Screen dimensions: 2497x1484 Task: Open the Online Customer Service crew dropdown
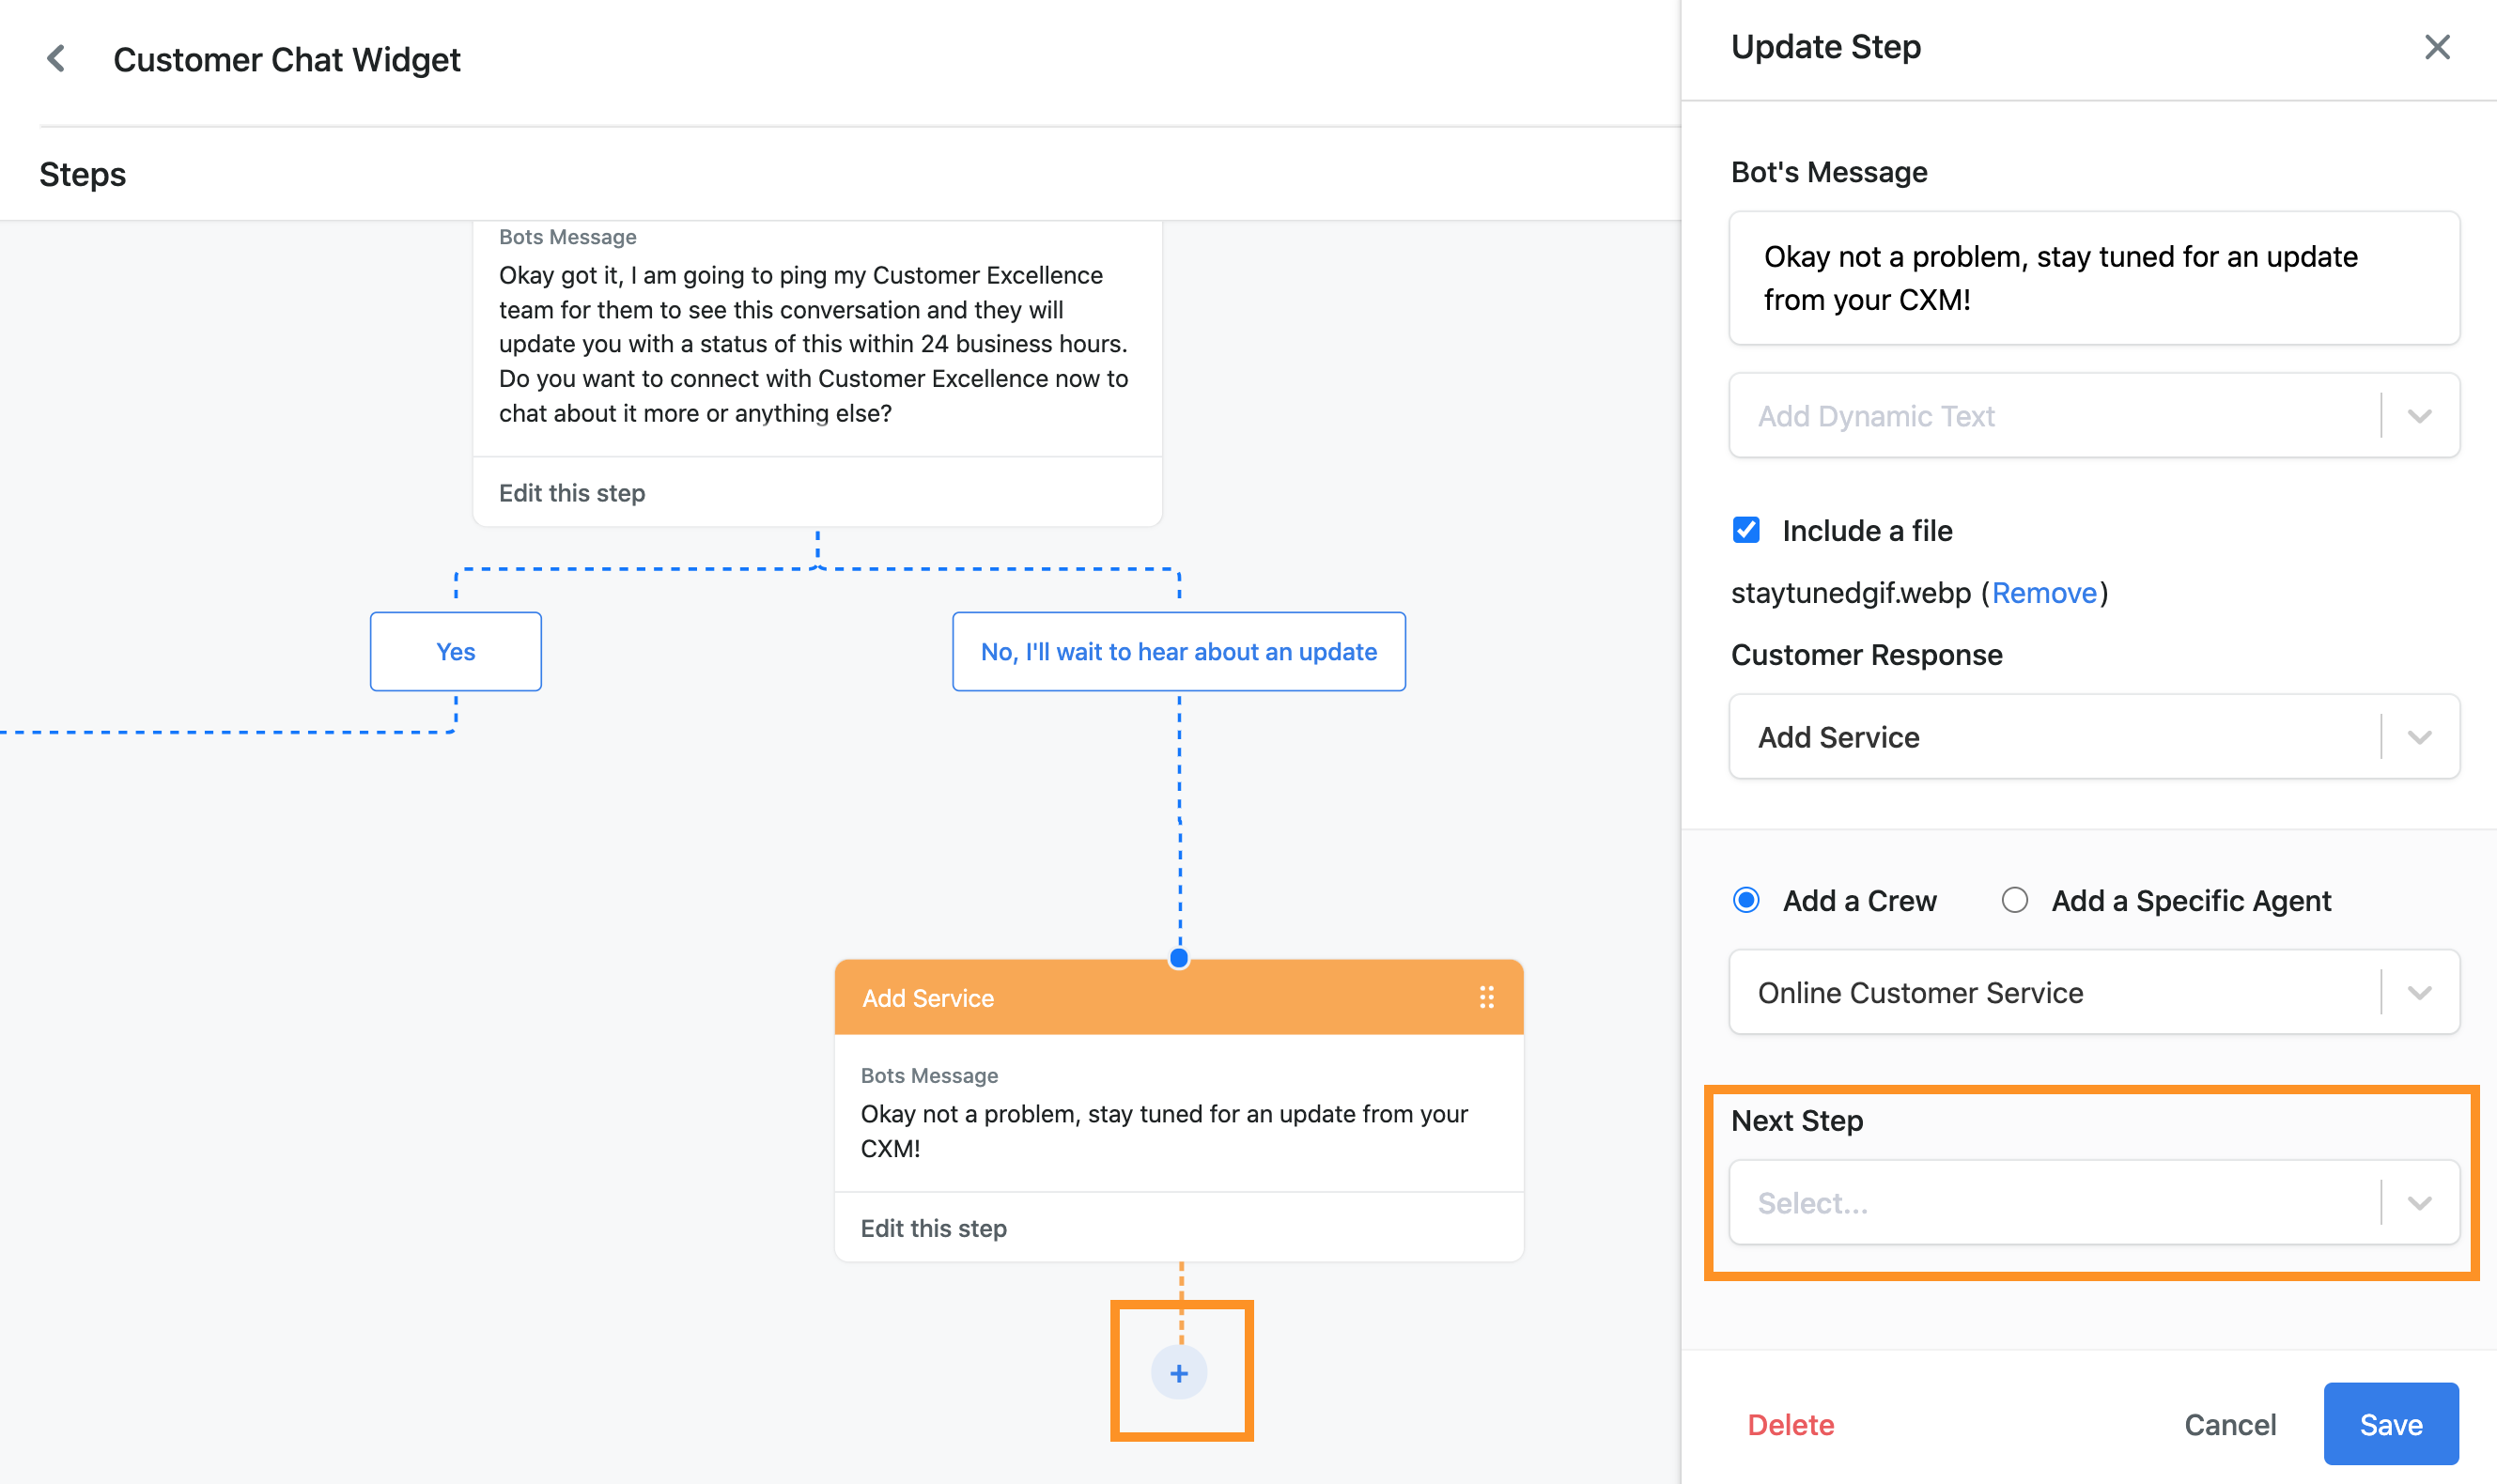[x=2094, y=992]
